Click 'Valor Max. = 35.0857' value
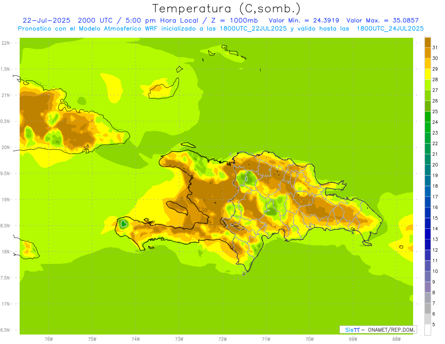 click(x=383, y=20)
